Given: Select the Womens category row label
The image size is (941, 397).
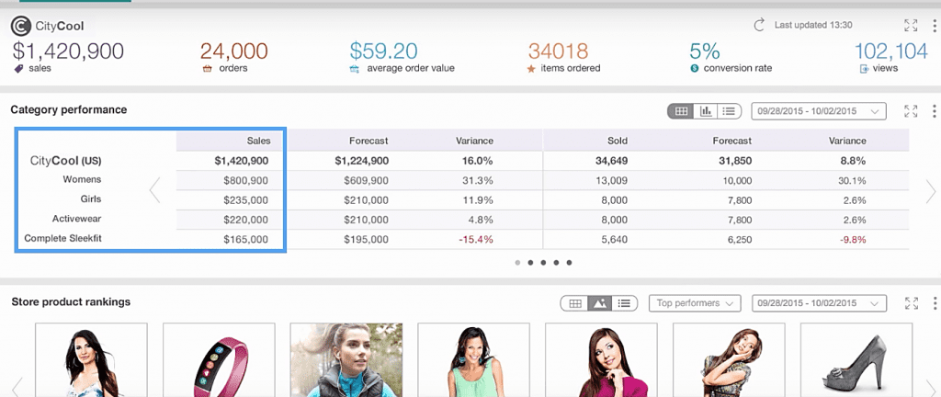Looking at the screenshot, I should 82,179.
